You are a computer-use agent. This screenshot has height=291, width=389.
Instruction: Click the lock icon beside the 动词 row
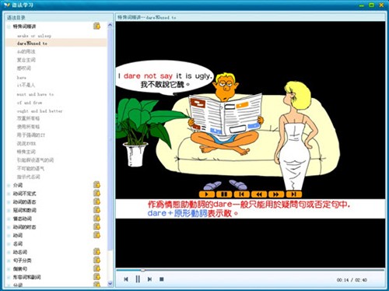96,235
